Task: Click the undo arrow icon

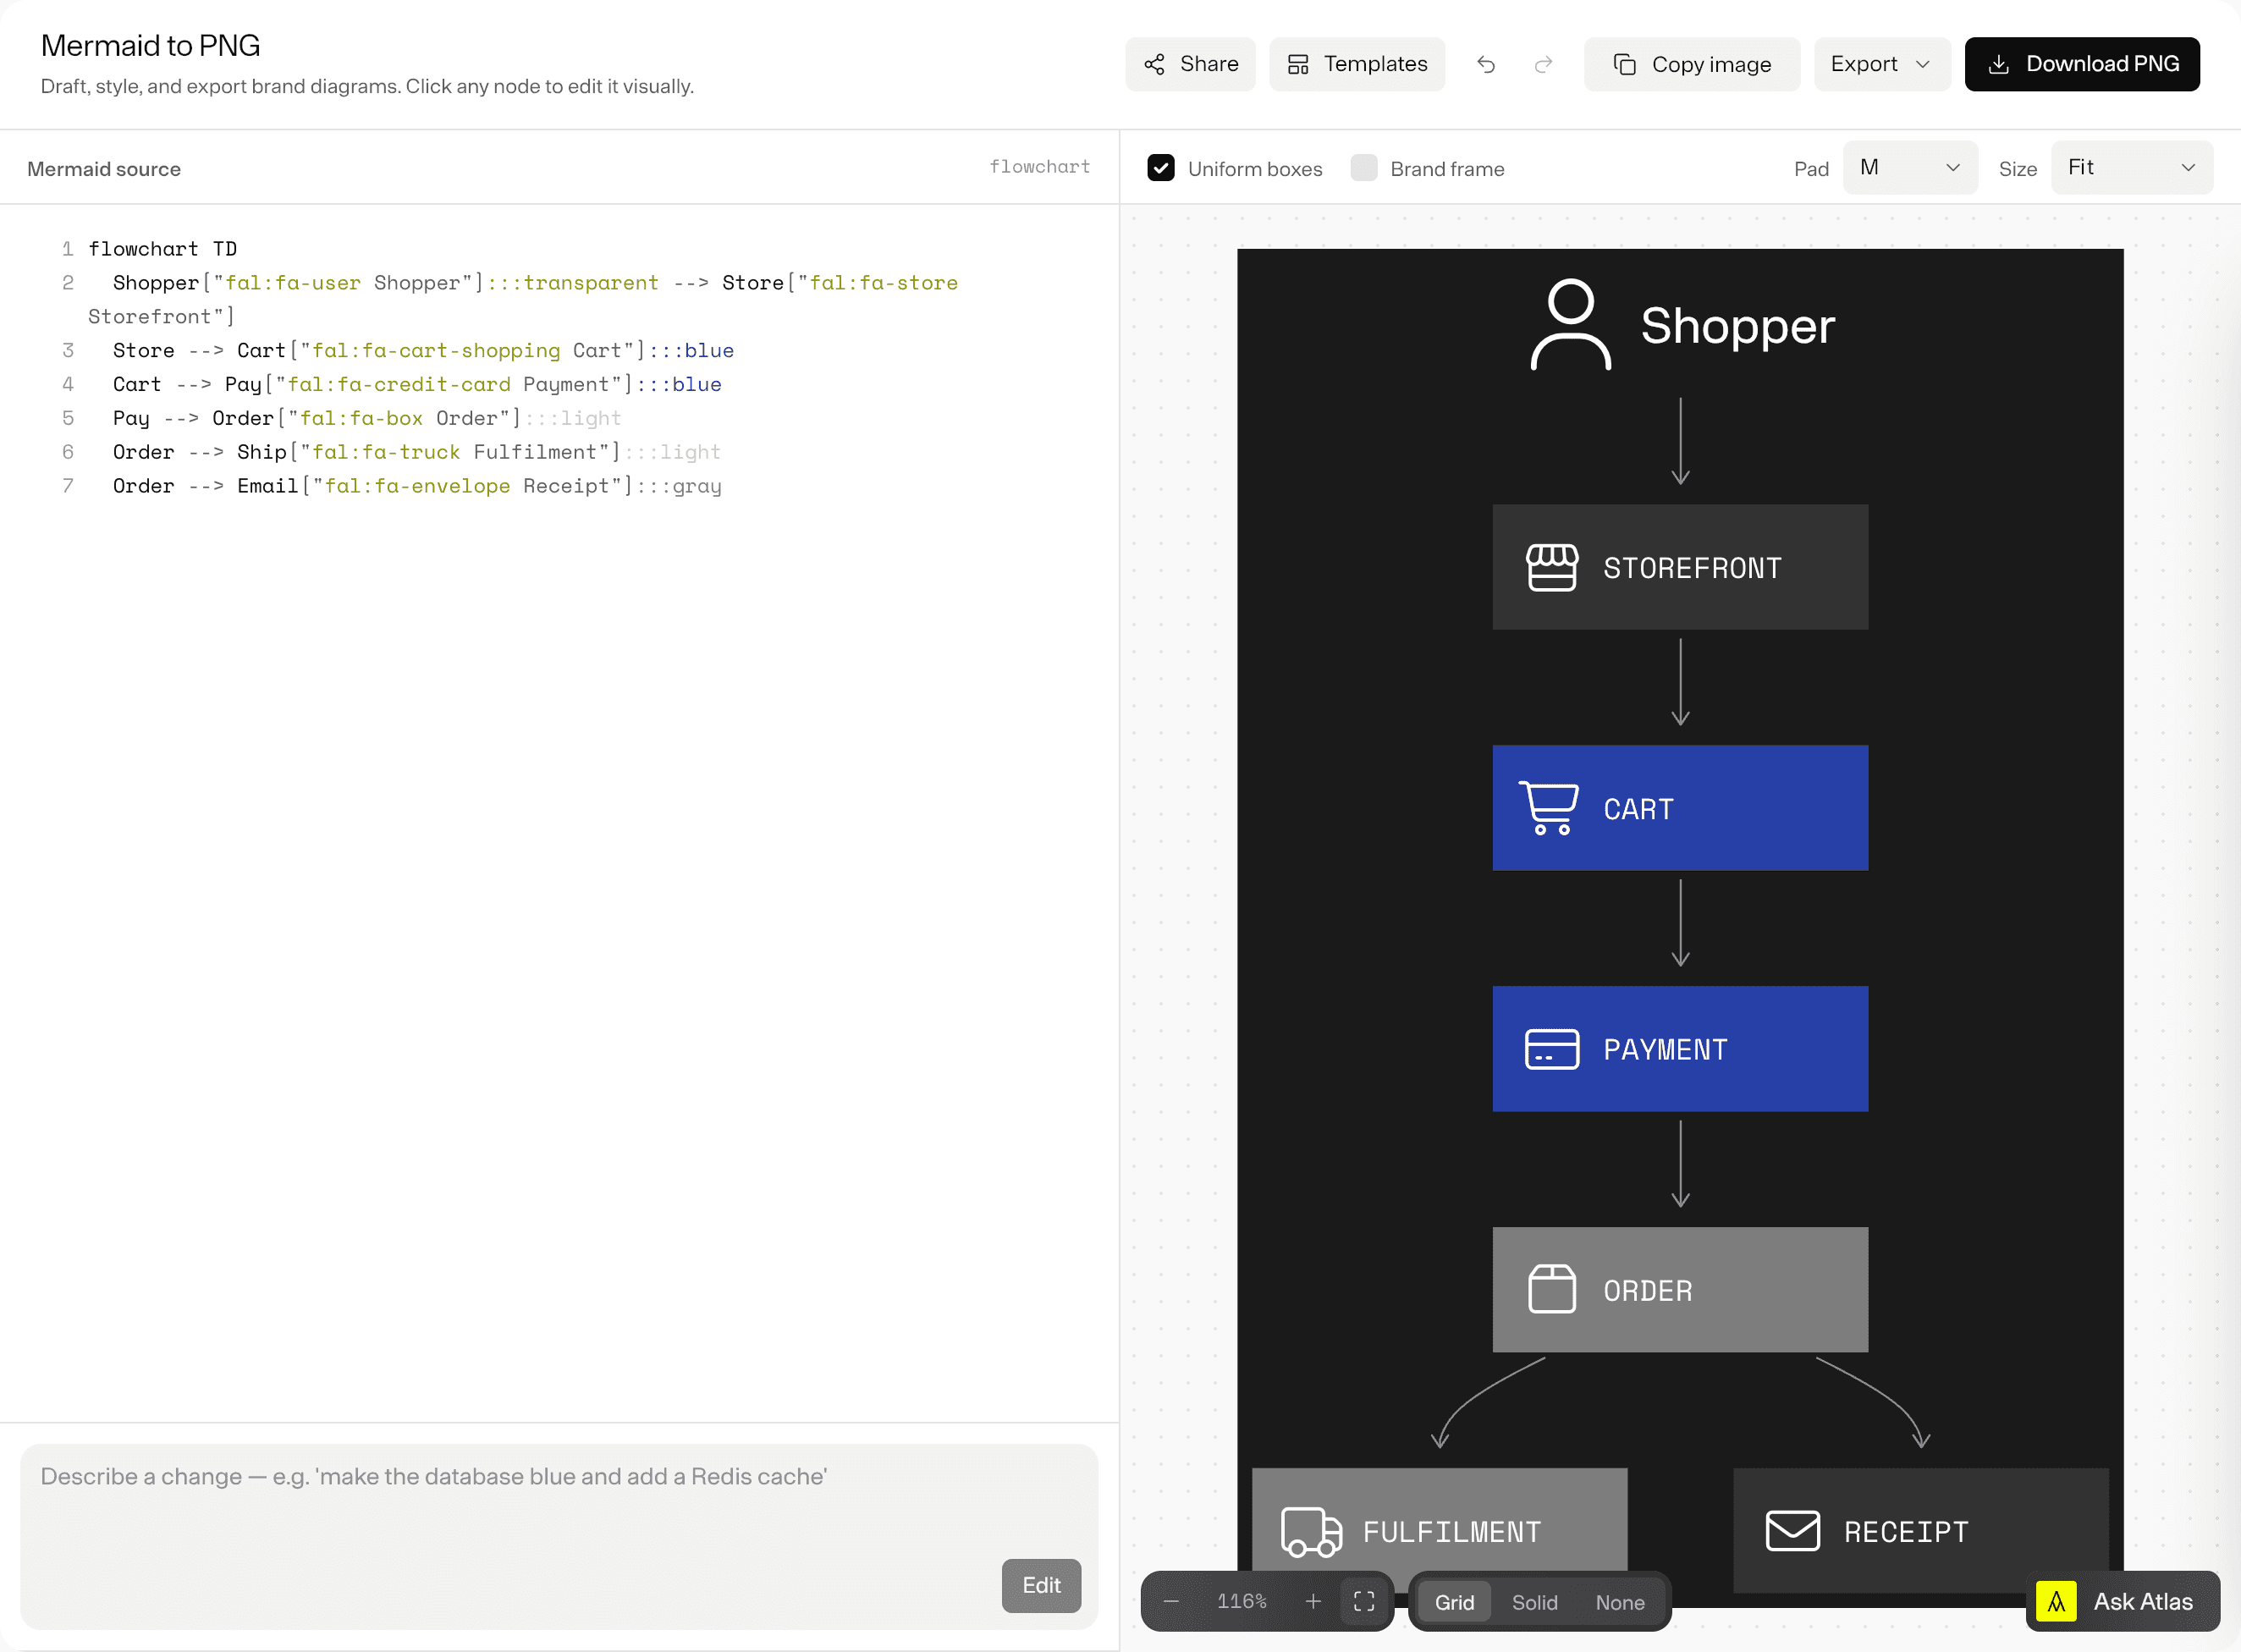Action: point(1486,64)
